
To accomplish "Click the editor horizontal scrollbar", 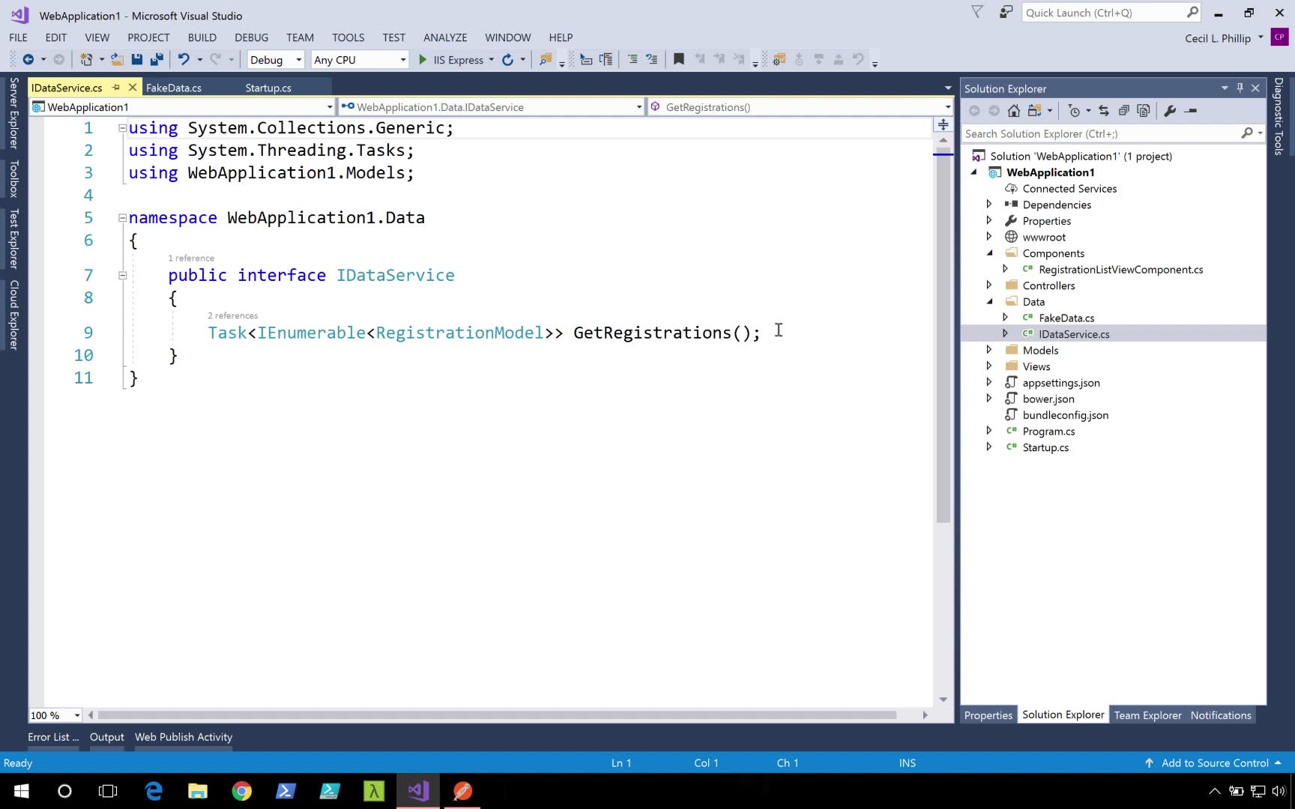I will [x=496, y=715].
